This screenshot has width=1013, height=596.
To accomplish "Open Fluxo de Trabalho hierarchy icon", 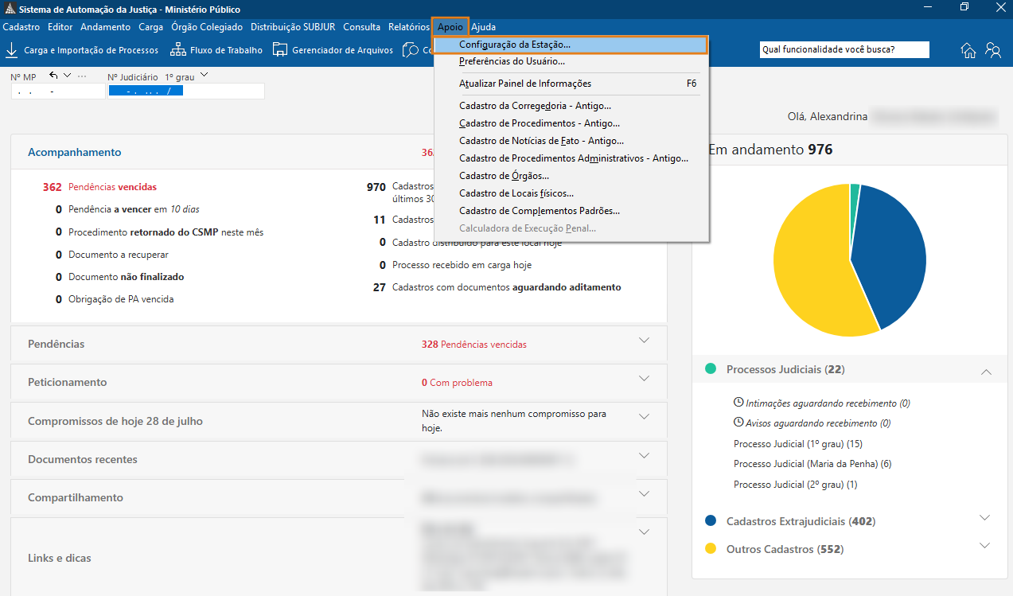I will 178,50.
